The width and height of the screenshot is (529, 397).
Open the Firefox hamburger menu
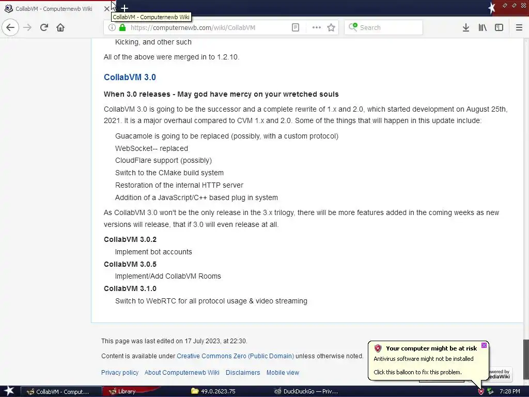click(x=519, y=27)
